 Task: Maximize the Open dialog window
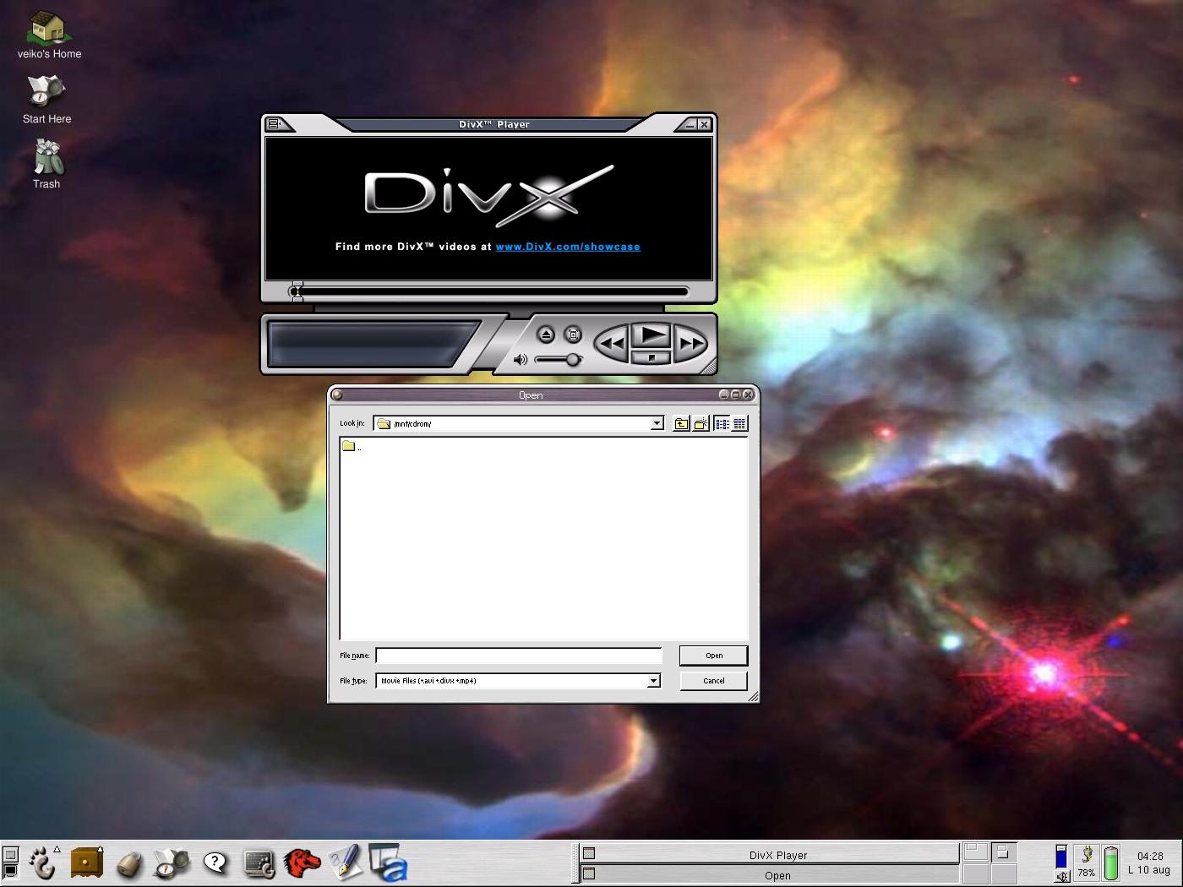click(x=736, y=395)
